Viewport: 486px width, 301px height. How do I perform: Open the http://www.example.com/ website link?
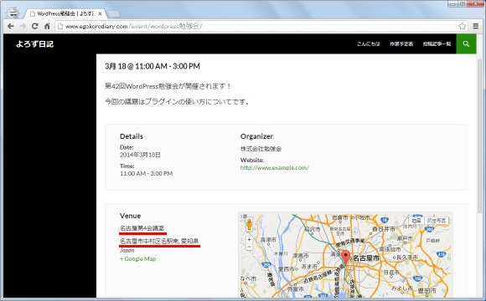tap(275, 168)
